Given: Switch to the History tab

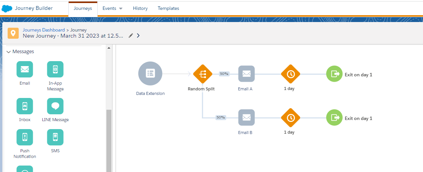Looking at the screenshot, I should 140,8.
